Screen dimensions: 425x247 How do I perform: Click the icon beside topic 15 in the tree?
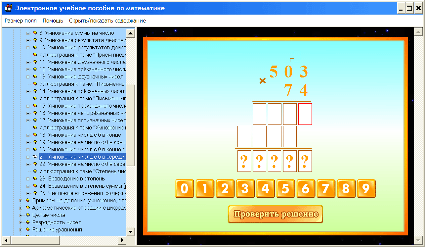(35, 106)
